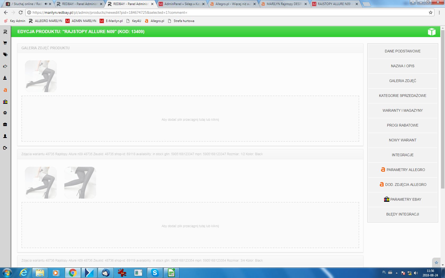445x278 pixels.
Task: Open BŁĘDY INTEGRACJI panel
Action: pyautogui.click(x=402, y=214)
